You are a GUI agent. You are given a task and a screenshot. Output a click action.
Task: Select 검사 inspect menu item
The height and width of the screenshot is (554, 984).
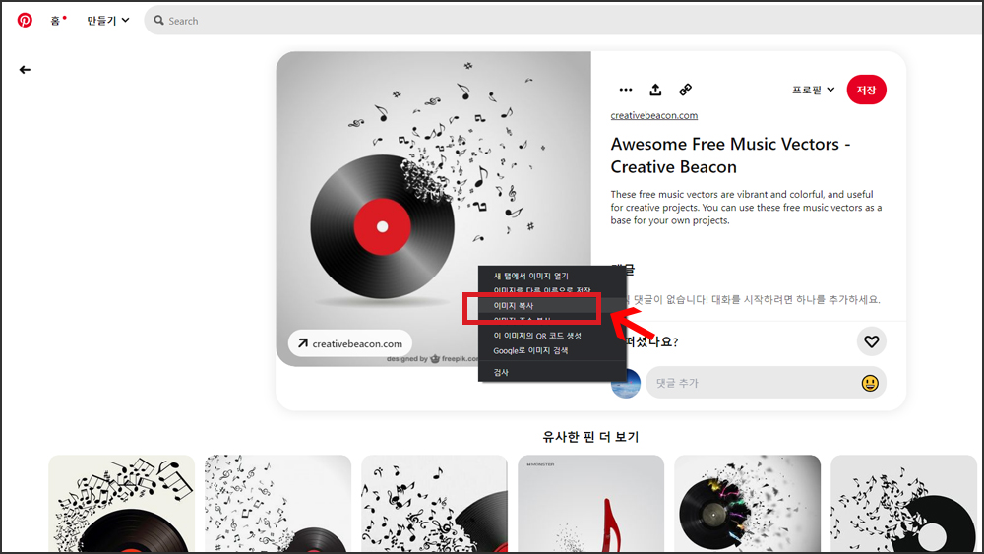click(501, 372)
